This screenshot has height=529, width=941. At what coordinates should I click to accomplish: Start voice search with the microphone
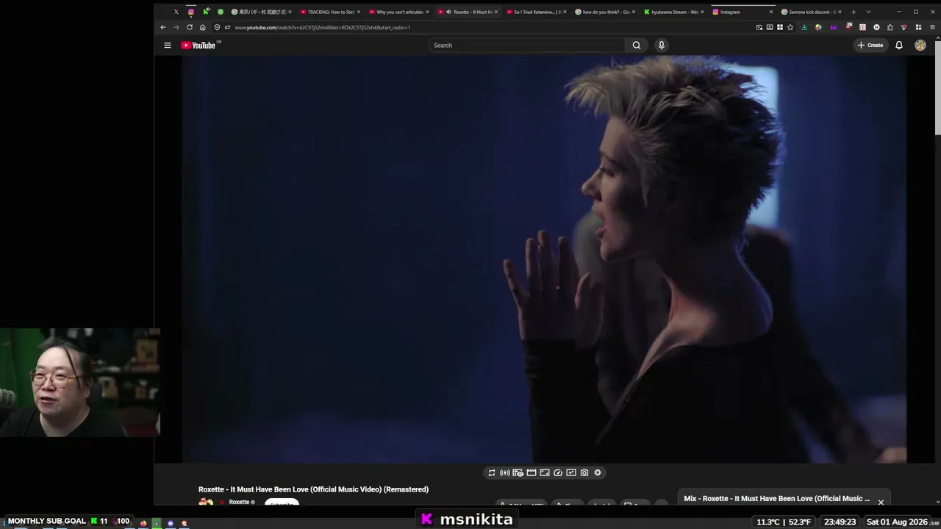click(662, 46)
